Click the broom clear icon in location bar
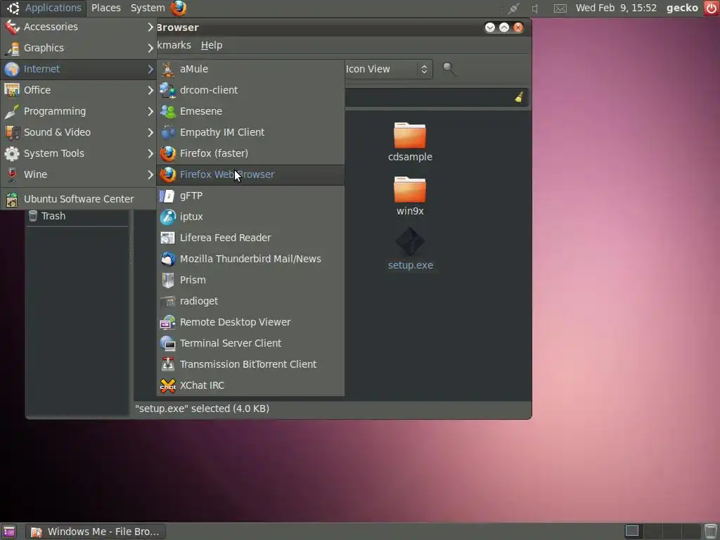The height and width of the screenshot is (540, 720). click(x=519, y=97)
